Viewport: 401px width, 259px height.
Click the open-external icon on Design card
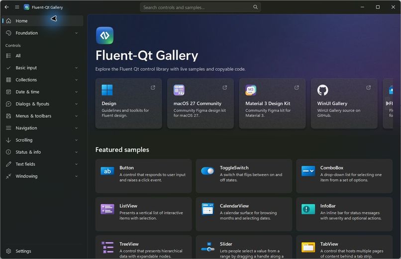click(153, 87)
